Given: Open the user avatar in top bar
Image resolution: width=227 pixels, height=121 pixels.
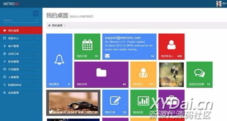Looking at the screenshot, I should (219, 4).
